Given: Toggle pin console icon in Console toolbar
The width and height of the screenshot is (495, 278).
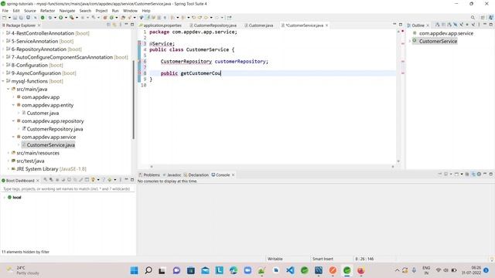Looking at the screenshot, I should click(x=440, y=174).
